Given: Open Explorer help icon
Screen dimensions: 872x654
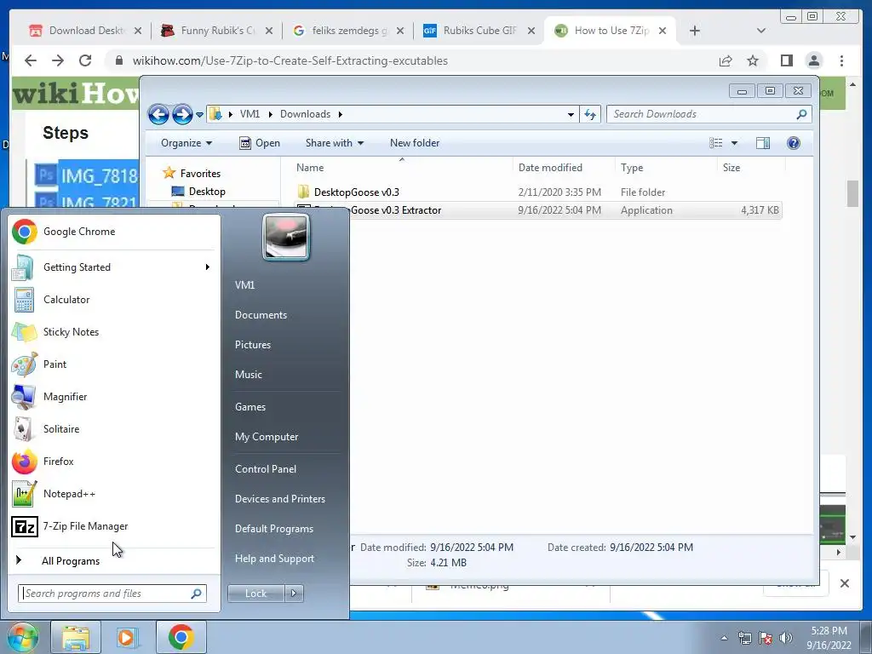Looking at the screenshot, I should point(794,143).
